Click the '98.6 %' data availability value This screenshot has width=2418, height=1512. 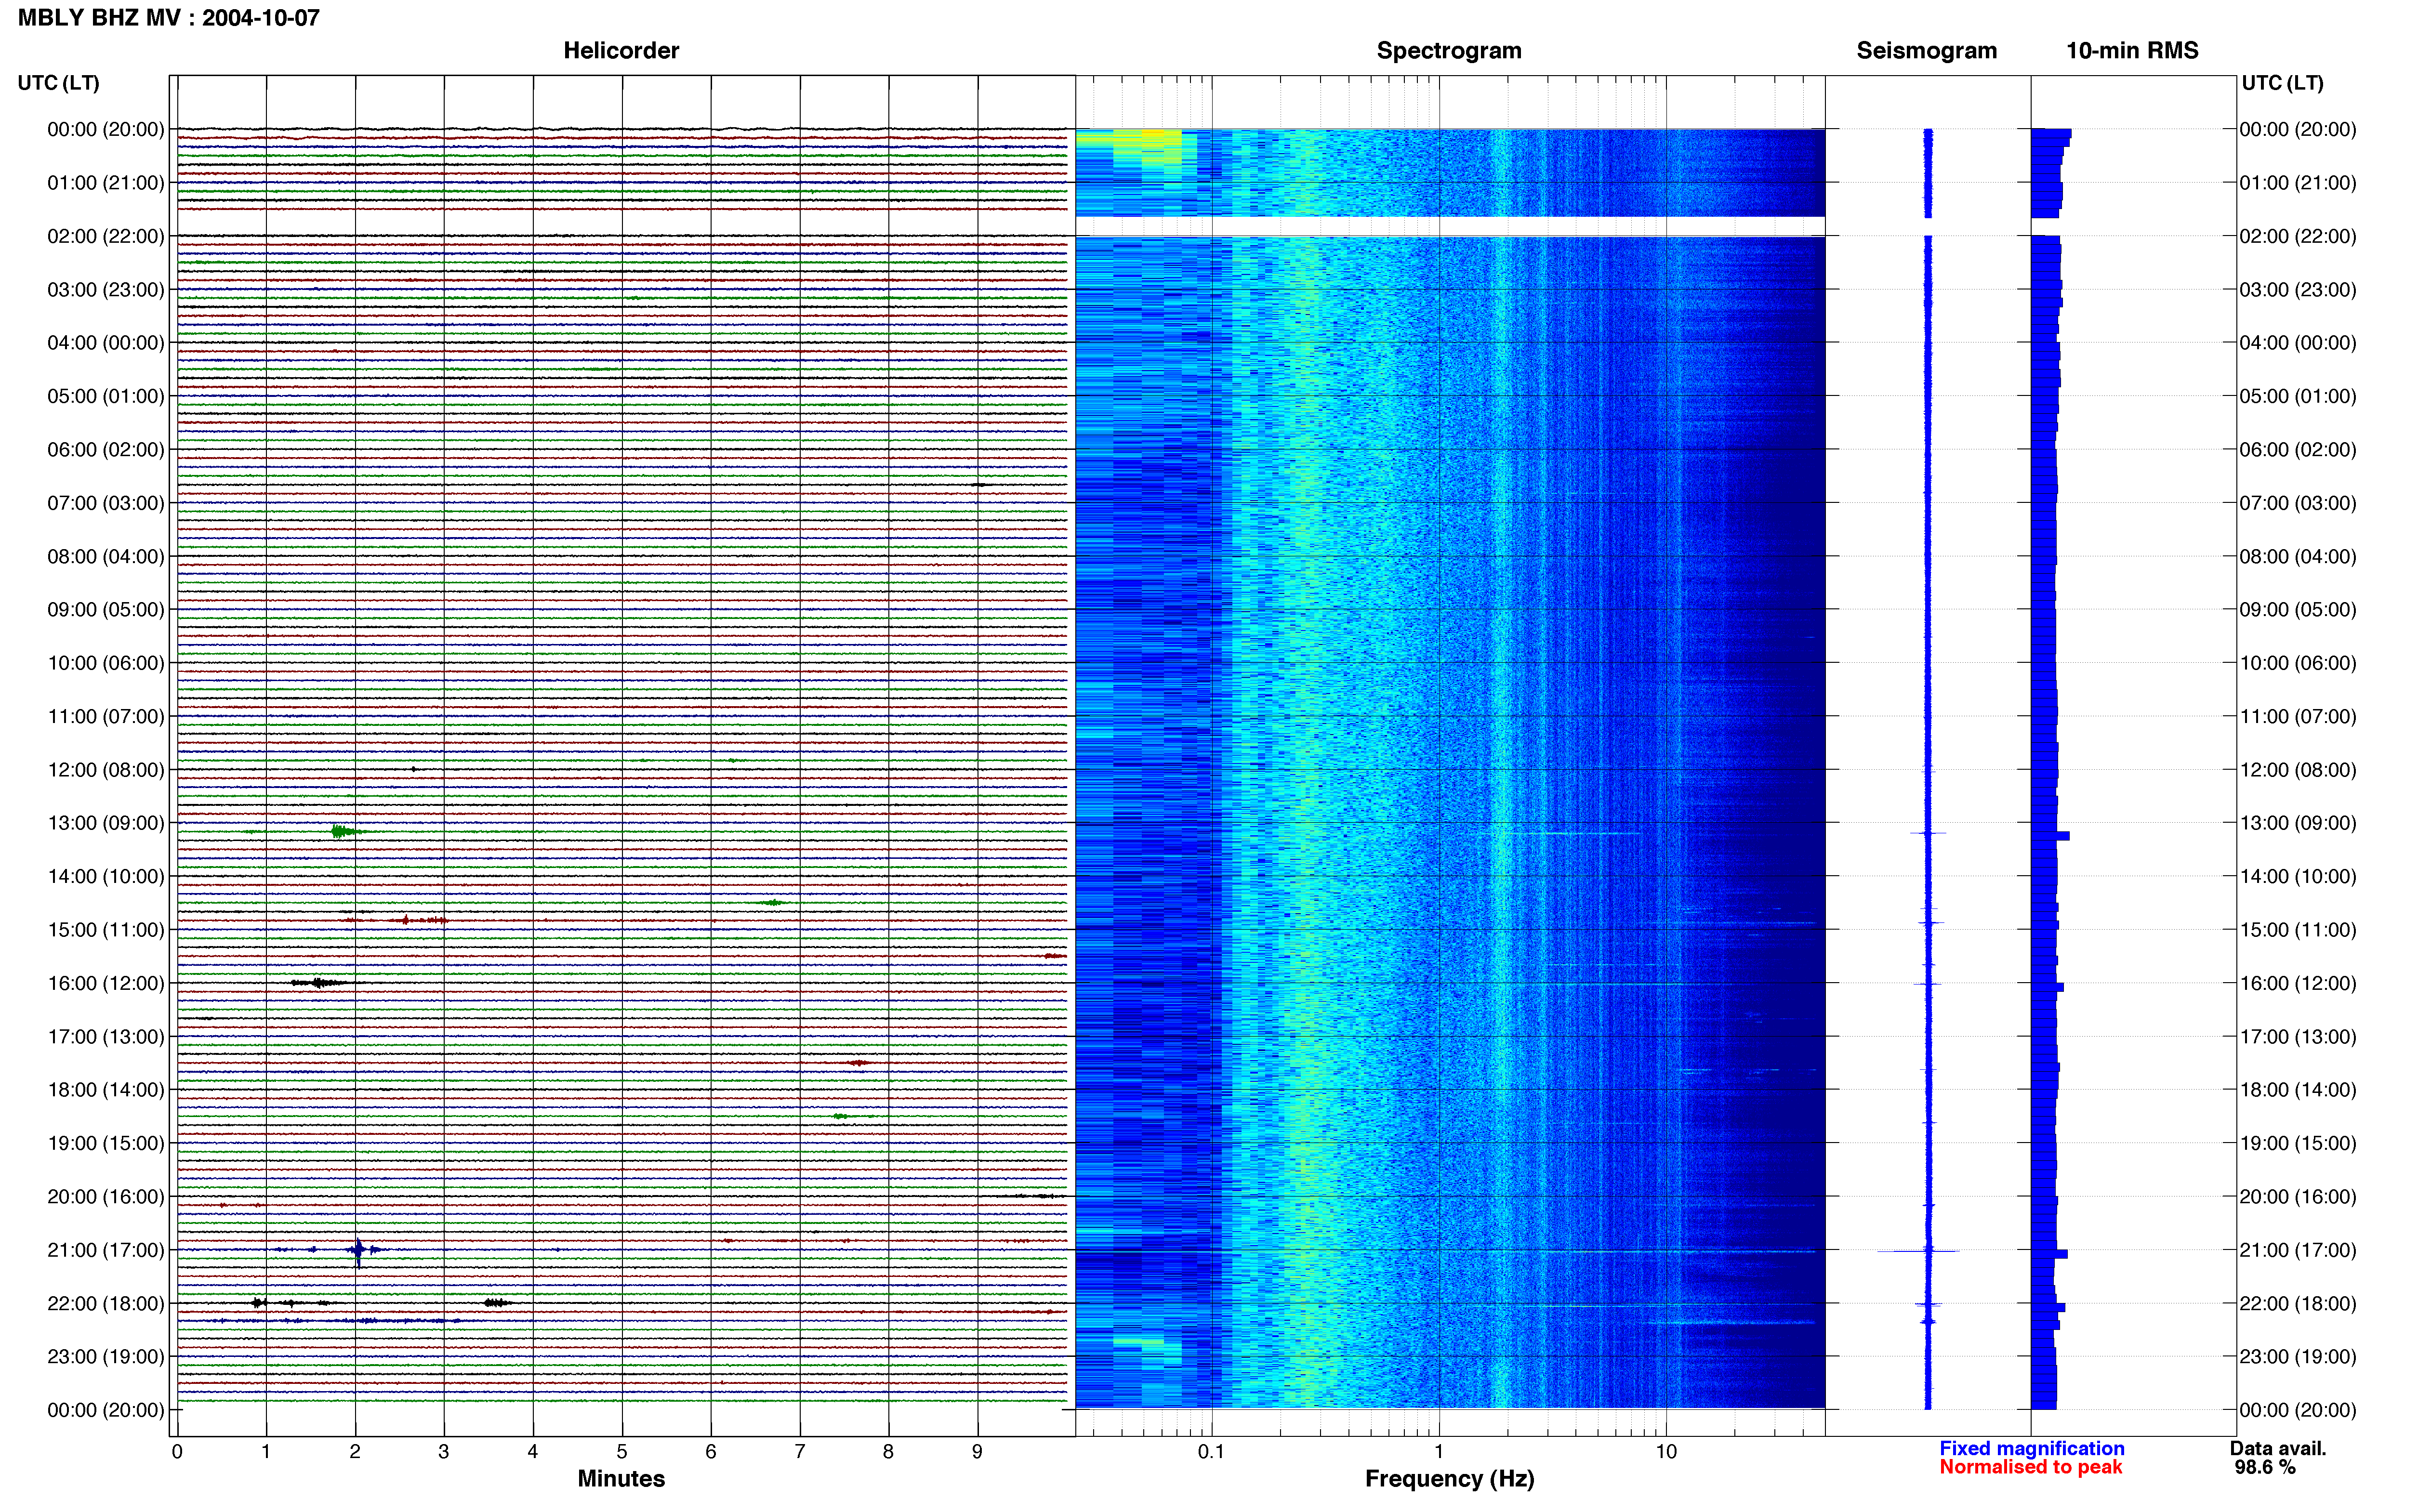tap(2265, 1467)
